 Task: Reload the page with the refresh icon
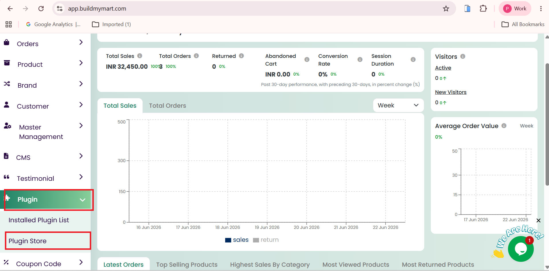point(41,9)
